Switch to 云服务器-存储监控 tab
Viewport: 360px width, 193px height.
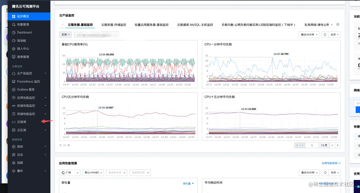pyautogui.click(x=114, y=25)
